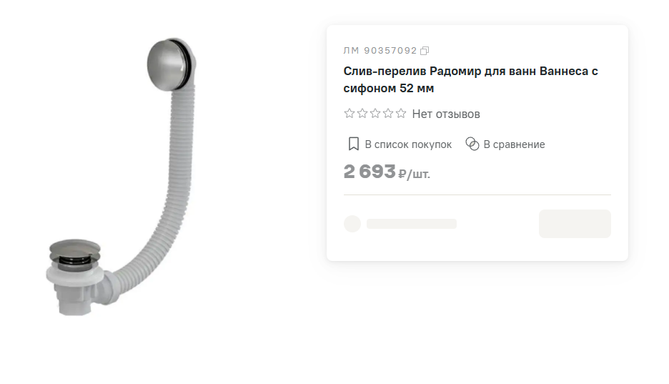Open the "Нет отзывов" reviews link

pyautogui.click(x=446, y=114)
